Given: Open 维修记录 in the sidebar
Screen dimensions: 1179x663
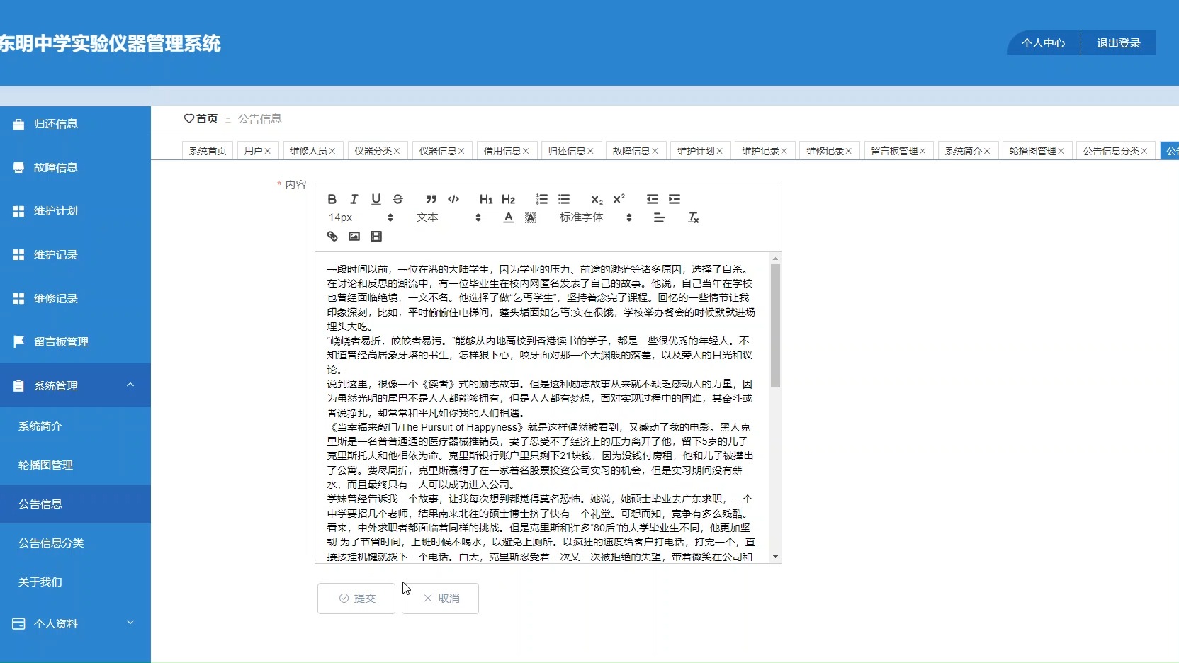Looking at the screenshot, I should point(75,298).
